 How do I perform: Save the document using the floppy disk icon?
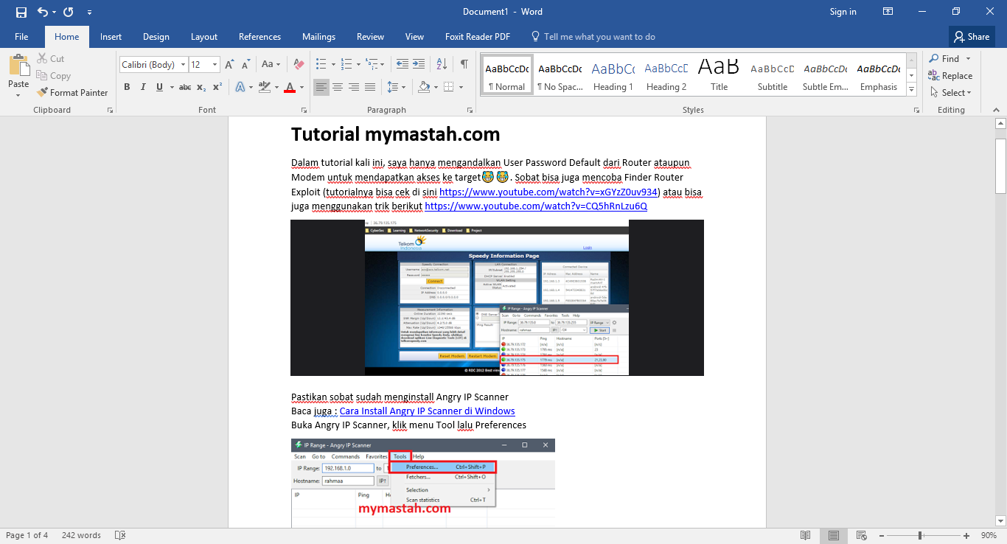tap(21, 12)
